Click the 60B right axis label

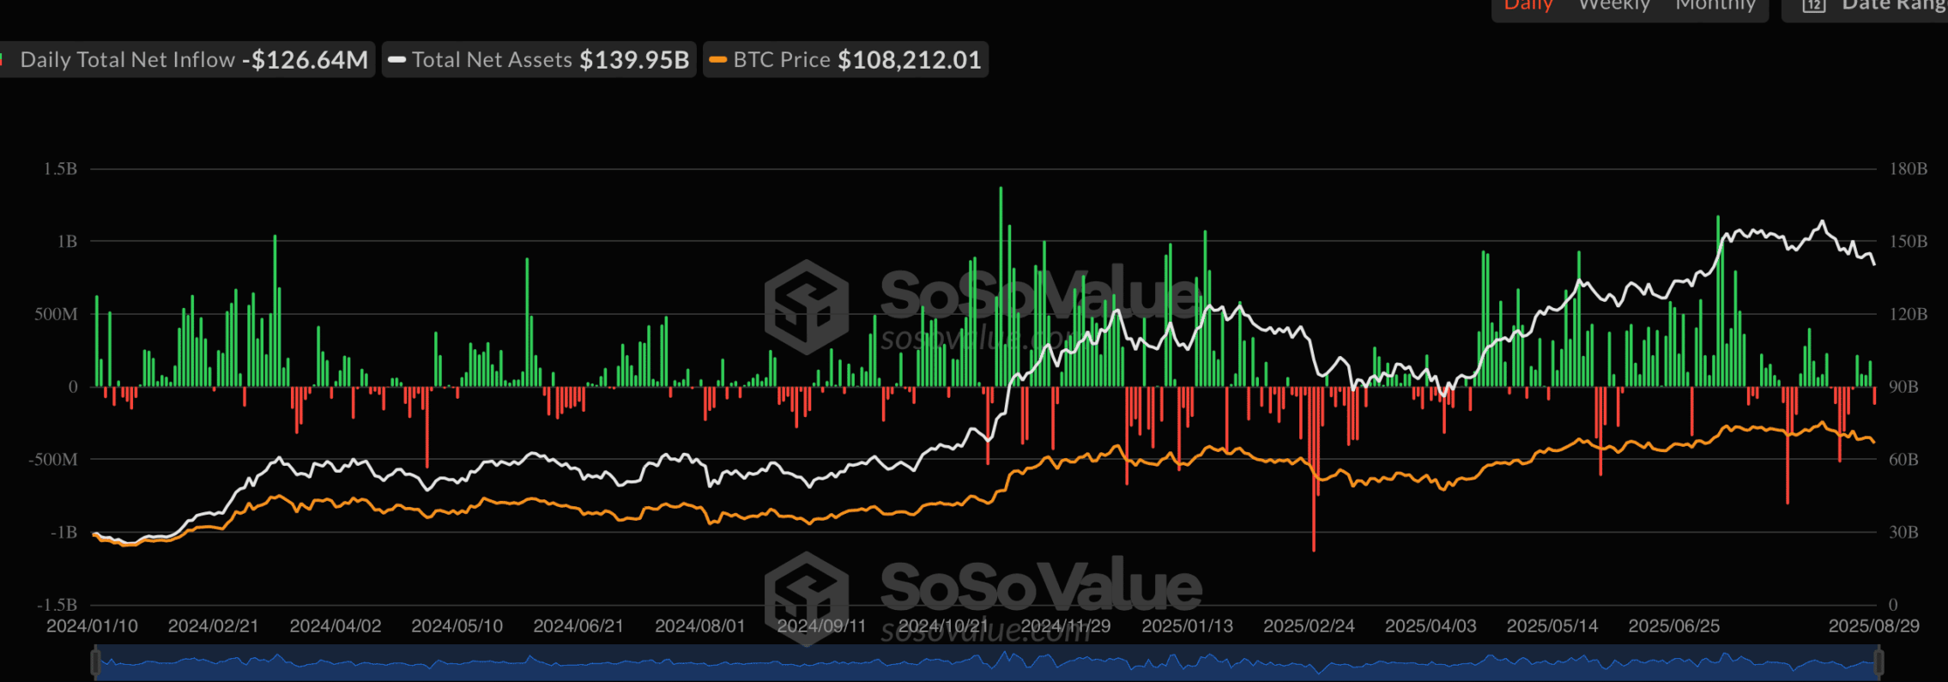(x=1903, y=460)
